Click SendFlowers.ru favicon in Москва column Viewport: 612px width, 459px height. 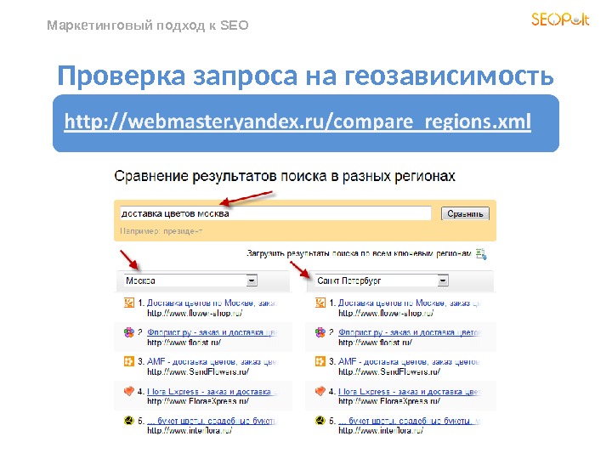(129, 361)
